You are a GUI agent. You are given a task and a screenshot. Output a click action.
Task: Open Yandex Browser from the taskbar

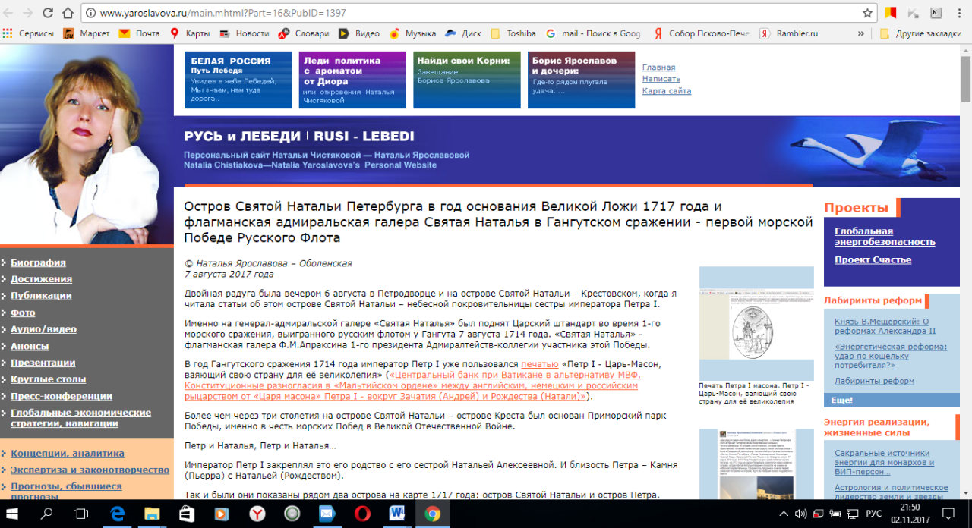[257, 514]
